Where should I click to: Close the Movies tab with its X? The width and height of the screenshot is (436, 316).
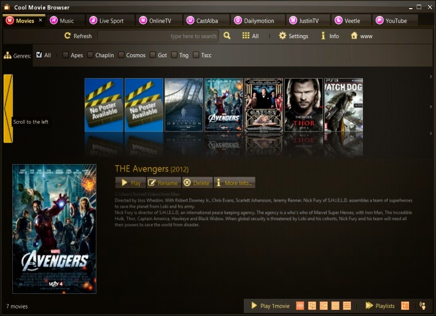pyautogui.click(x=41, y=20)
